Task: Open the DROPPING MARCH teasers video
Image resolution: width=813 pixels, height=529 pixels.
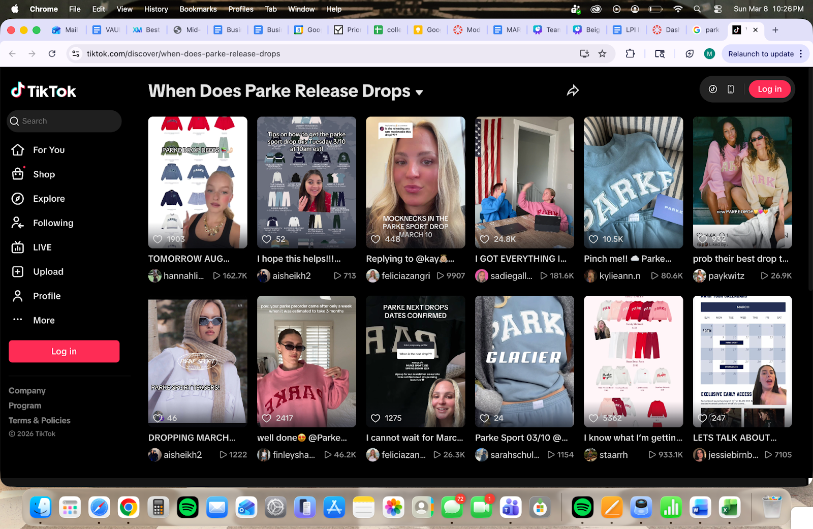Action: [198, 361]
